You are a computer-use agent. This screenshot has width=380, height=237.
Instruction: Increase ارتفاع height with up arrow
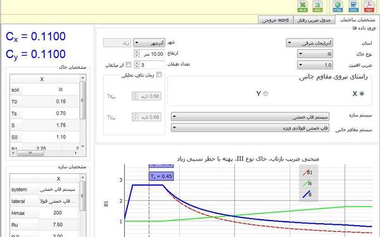tap(137, 52)
